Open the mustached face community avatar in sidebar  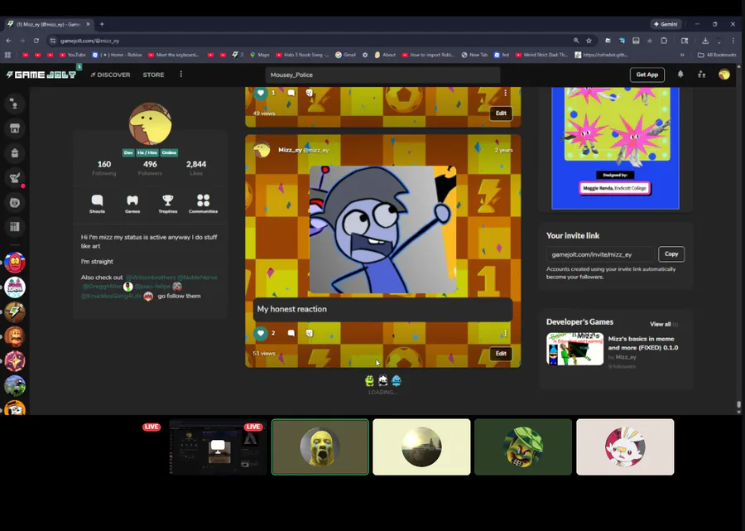[x=15, y=336]
